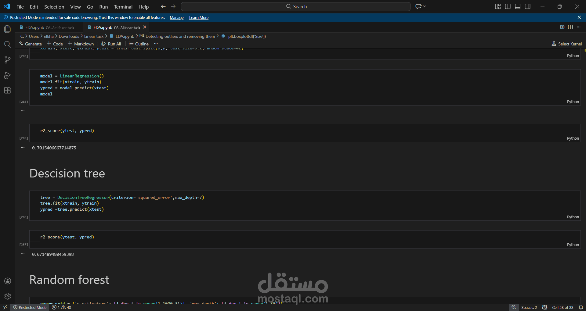The height and width of the screenshot is (311, 586).
Task: Open the remote window indicator
Action: 5,307
